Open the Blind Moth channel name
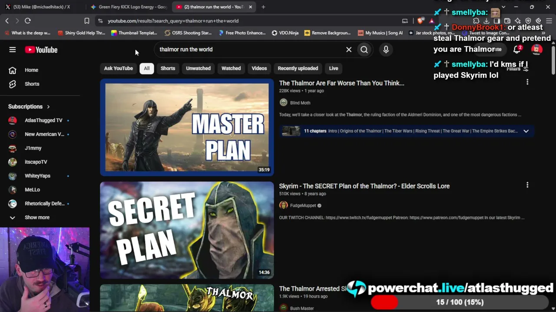Screen dimensions: 556x312 tap(300, 103)
